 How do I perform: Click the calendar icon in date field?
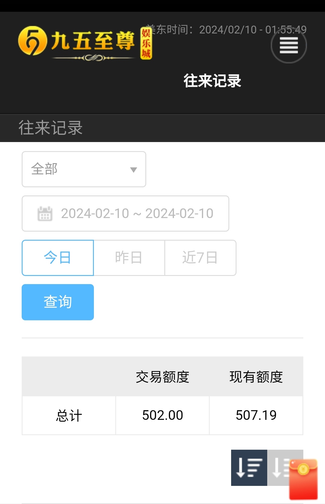tap(45, 214)
